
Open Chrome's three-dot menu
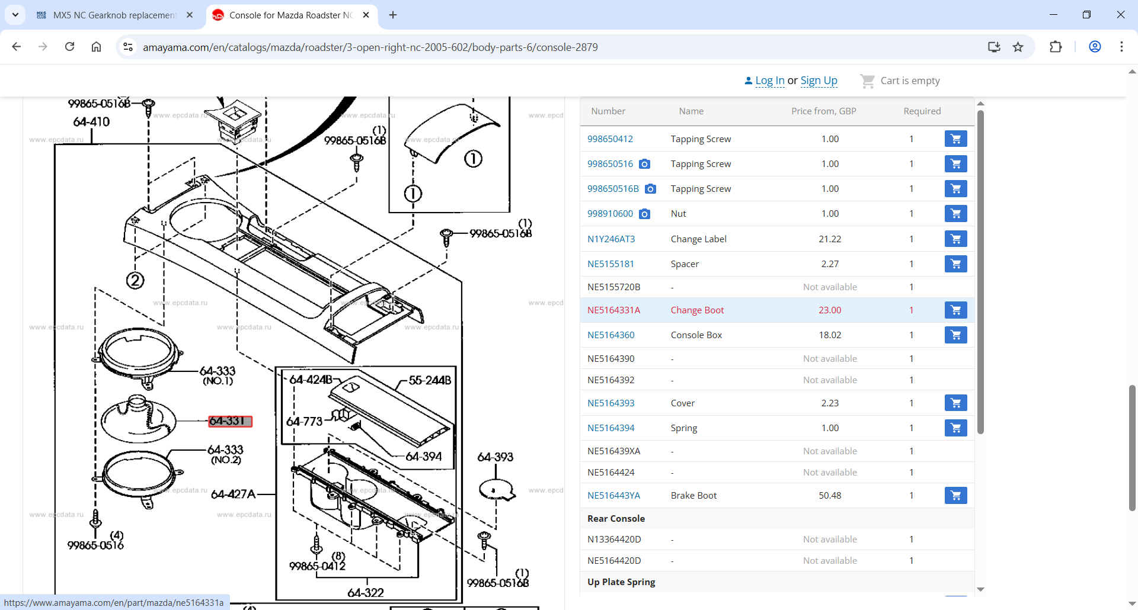point(1121,47)
